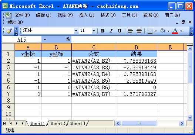Select row 5 header

point(9,81)
